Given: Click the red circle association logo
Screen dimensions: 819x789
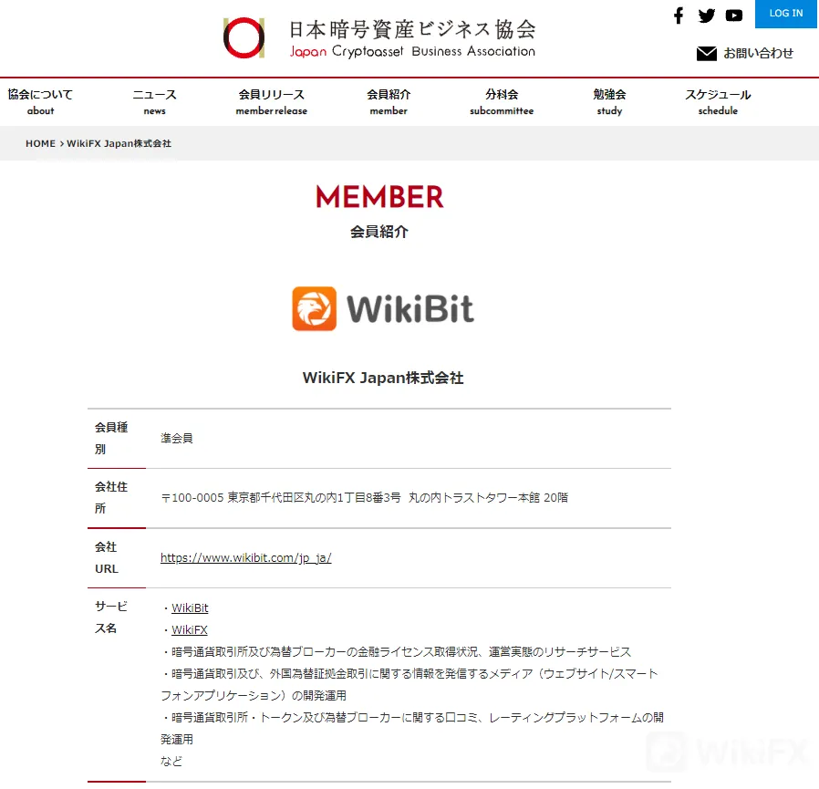Looking at the screenshot, I should (x=244, y=37).
